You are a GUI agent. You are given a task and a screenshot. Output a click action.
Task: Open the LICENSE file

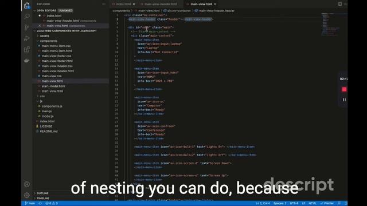pos(46,126)
